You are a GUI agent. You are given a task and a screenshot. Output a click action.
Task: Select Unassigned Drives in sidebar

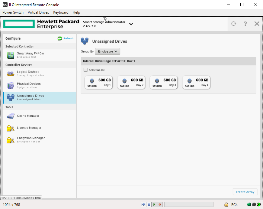[x=40, y=97]
